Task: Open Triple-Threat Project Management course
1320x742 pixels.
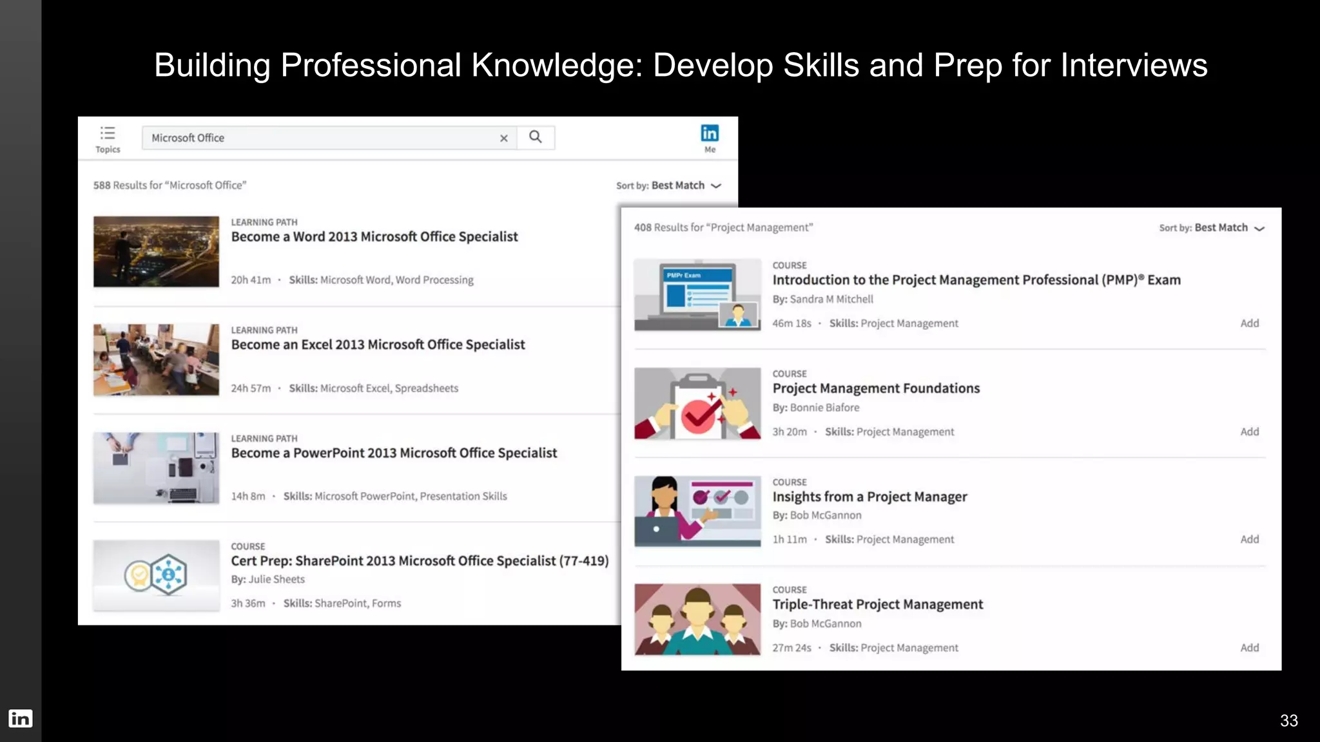Action: point(878,604)
